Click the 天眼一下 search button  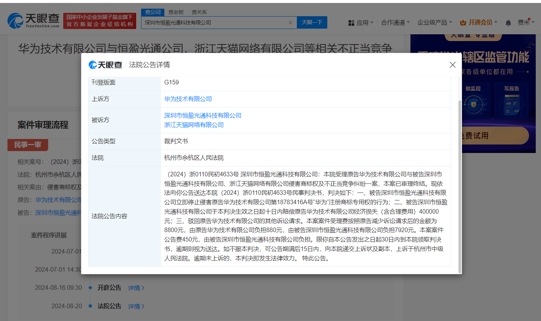[x=313, y=23]
